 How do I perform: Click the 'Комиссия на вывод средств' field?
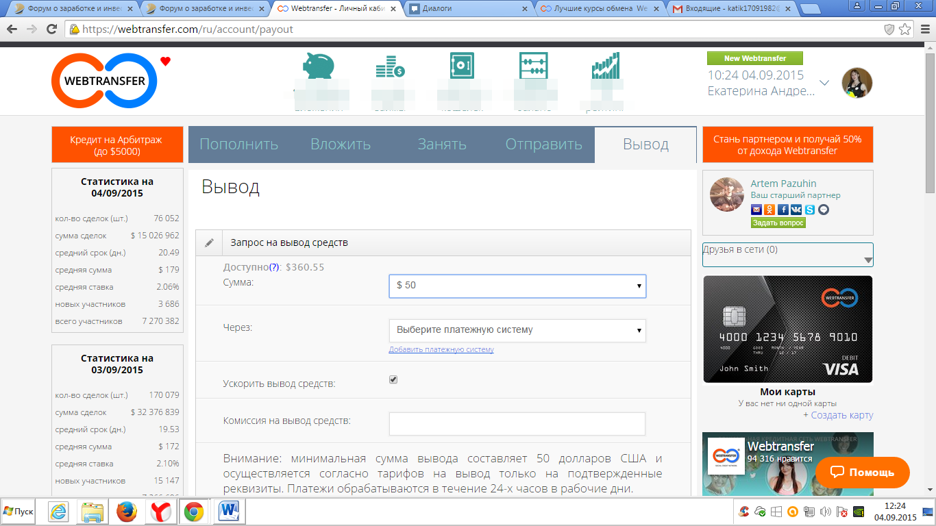517,424
